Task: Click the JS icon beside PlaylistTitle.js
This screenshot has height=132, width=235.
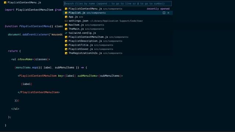Action: point(66,45)
